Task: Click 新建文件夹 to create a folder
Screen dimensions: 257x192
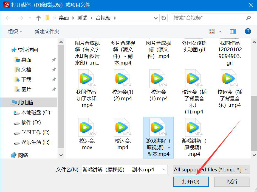Action: click(47, 31)
